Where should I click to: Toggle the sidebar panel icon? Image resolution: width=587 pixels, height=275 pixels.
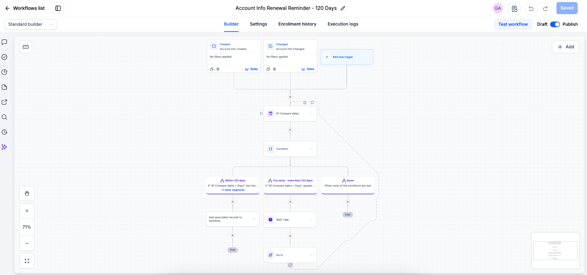click(58, 8)
